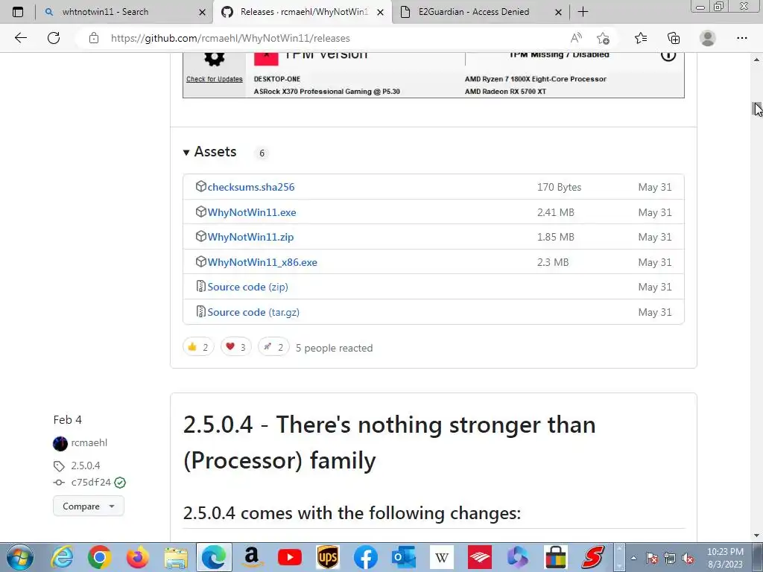Screen dimensions: 763x572
Task: Open YouTube shortcut in taskbar
Action: pyautogui.click(x=290, y=557)
